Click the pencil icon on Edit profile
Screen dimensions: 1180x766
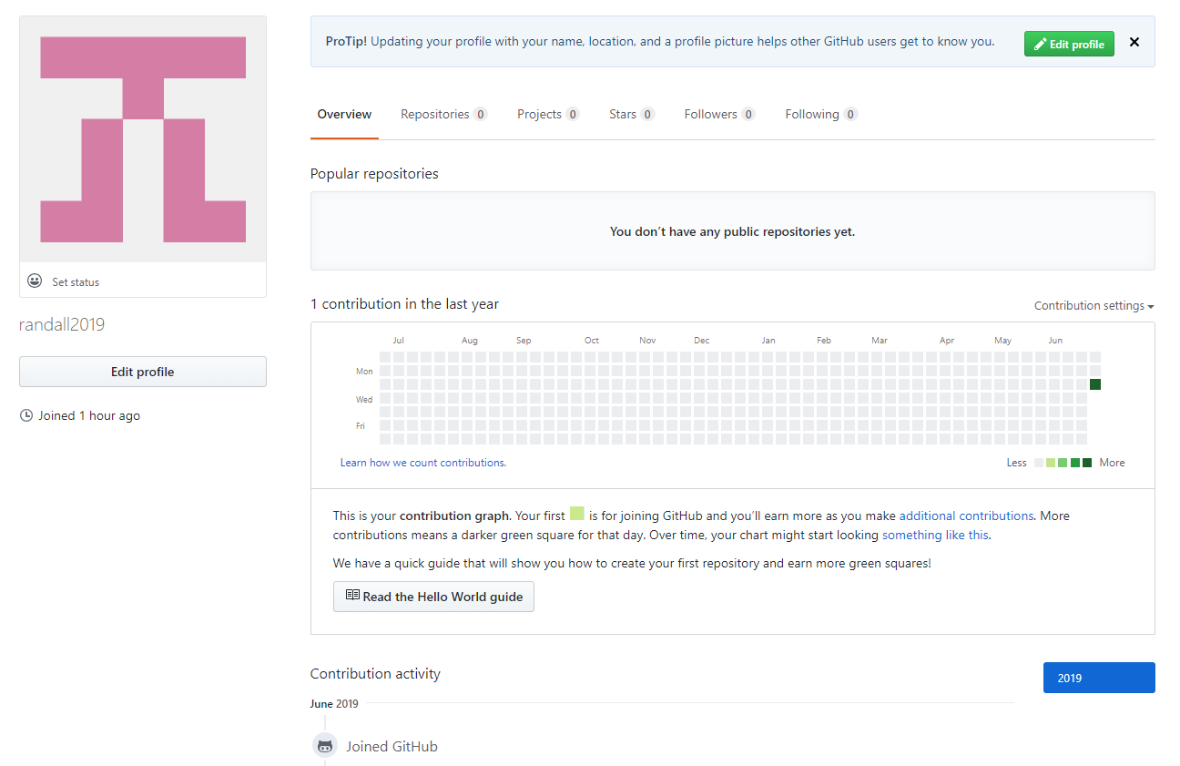(1040, 44)
